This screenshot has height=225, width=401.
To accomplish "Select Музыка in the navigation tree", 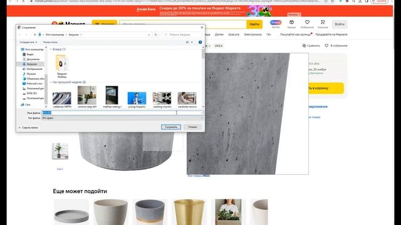I will tap(29, 74).
